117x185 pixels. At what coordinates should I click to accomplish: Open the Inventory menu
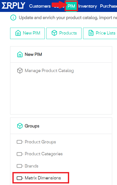tap(88, 6)
